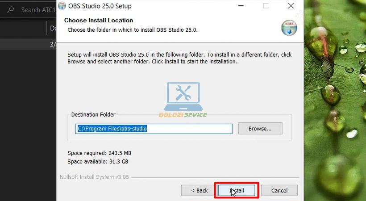Select the '3/' dated row in background list
Screen dimensions: 366x201
coord(52,45)
